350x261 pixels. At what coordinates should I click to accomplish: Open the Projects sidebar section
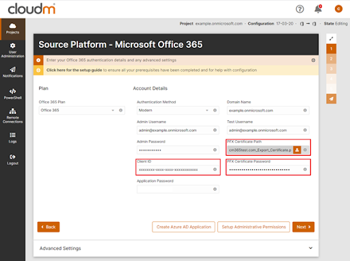tap(12, 29)
